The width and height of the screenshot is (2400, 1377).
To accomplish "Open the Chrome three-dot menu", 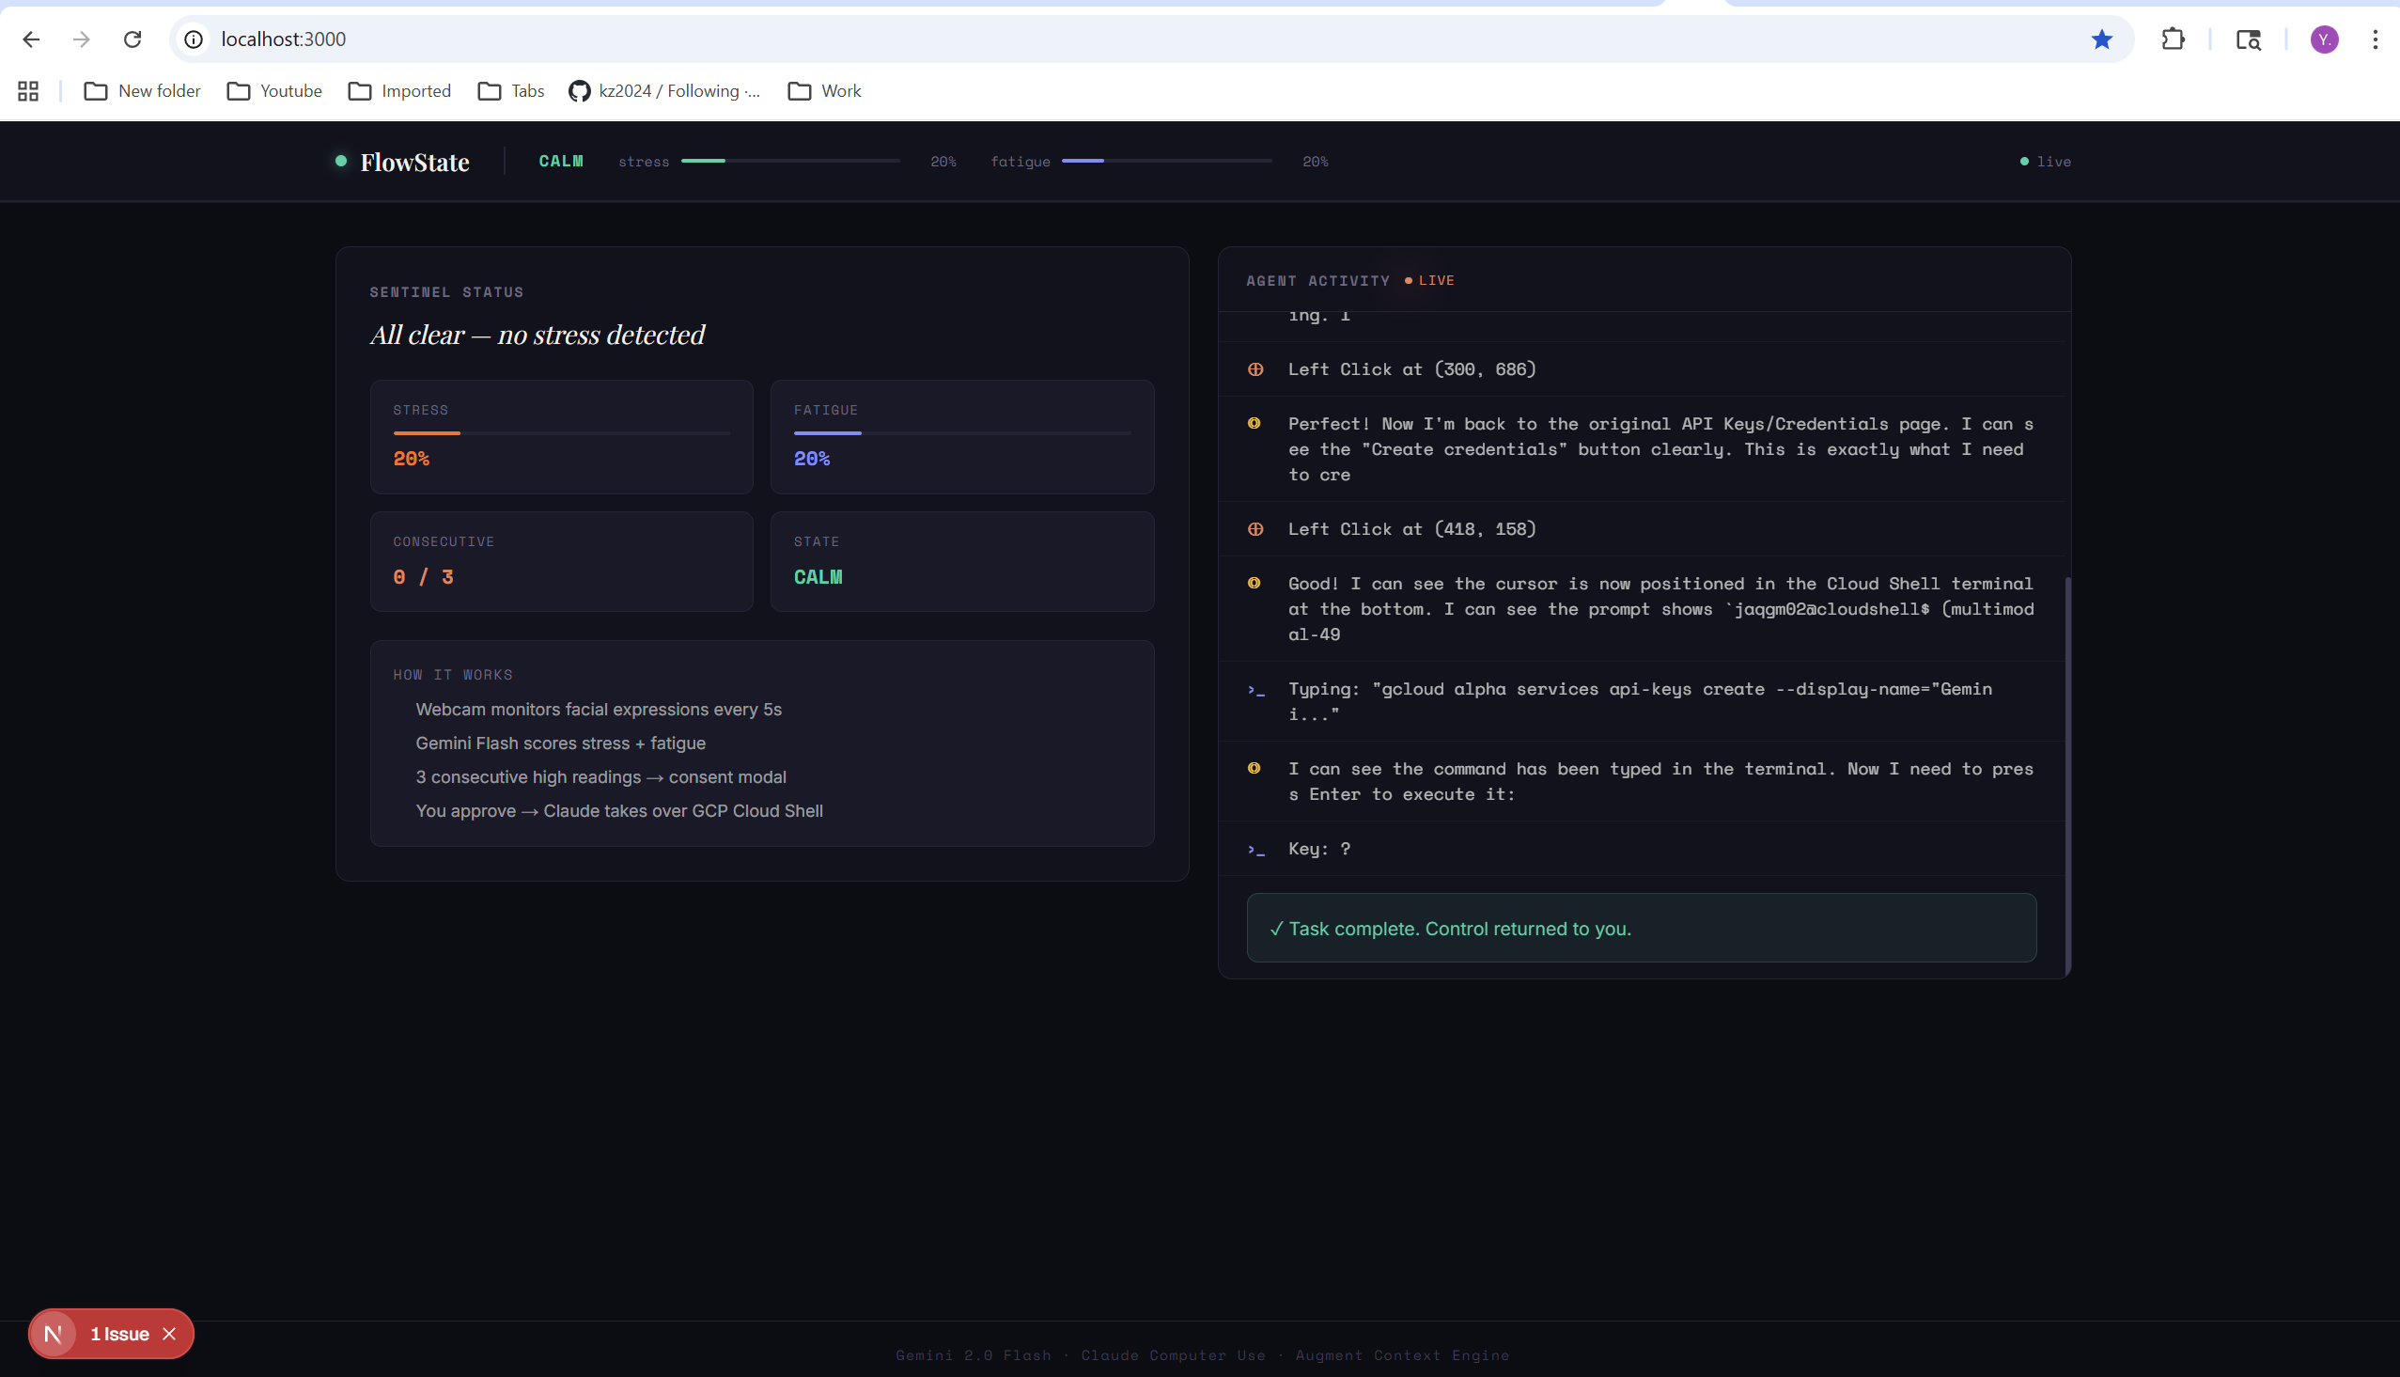I will click(x=2375, y=39).
